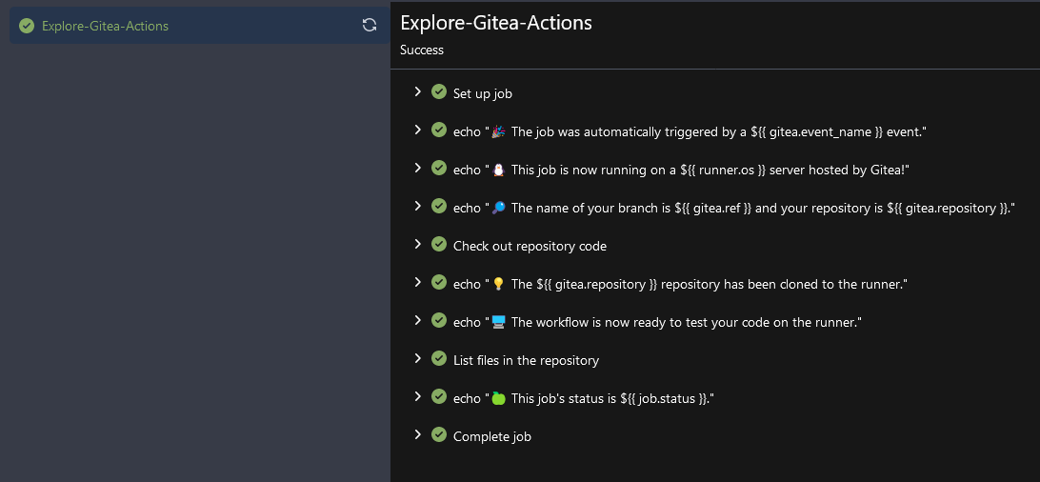Click success check icon on Check out repository code
This screenshot has height=482, width=1040.
[x=438, y=244]
